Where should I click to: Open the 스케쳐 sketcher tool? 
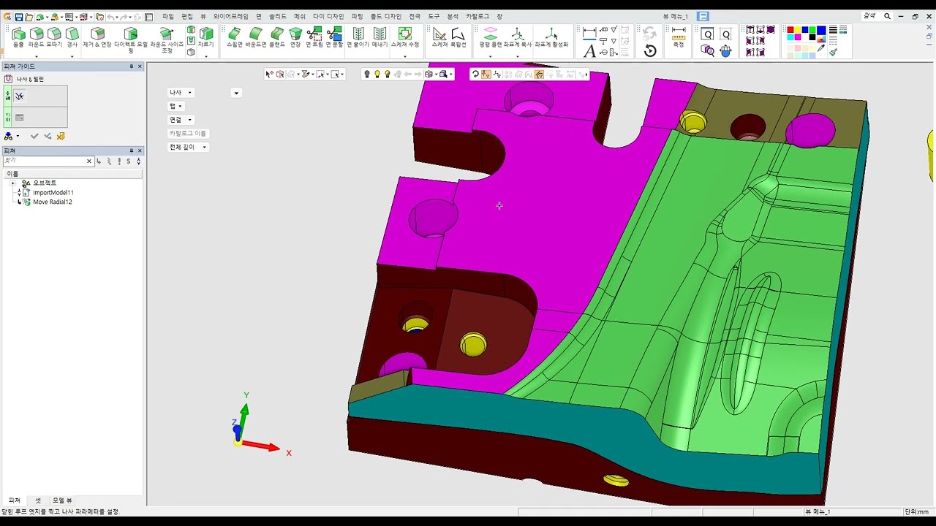tap(439, 38)
